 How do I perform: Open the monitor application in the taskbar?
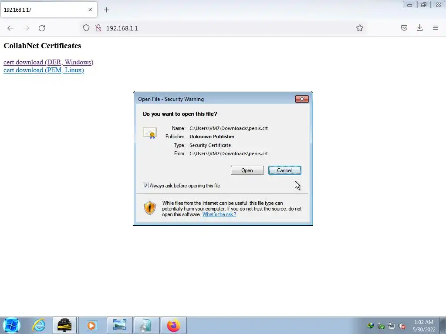(64, 325)
